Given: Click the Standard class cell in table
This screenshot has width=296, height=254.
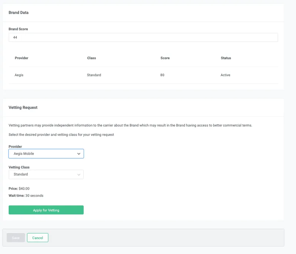Looking at the screenshot, I should (x=94, y=75).
